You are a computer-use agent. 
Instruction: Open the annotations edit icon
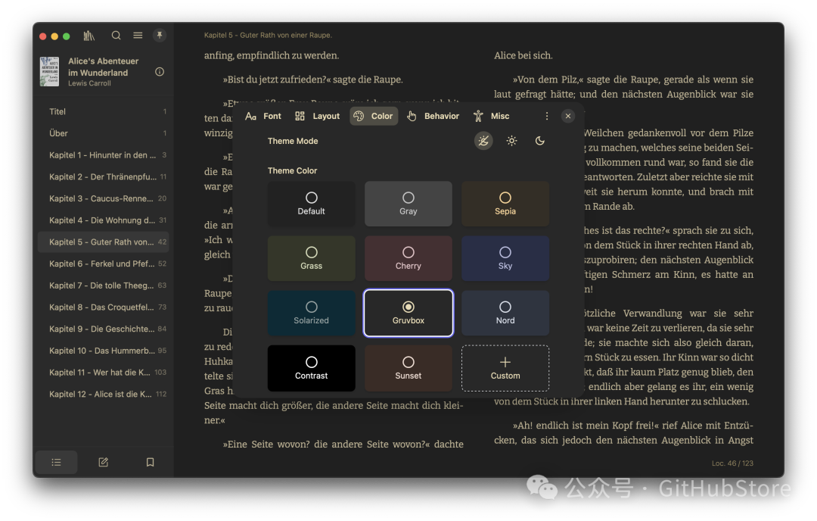[x=103, y=462]
